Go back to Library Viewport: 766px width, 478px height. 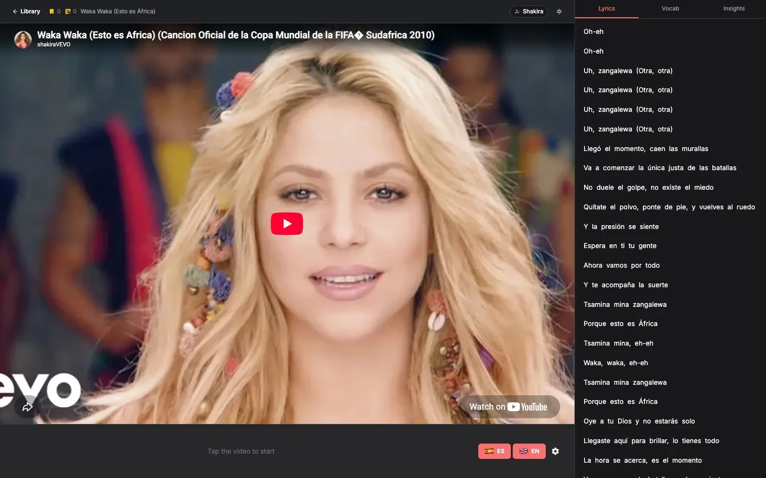point(26,11)
